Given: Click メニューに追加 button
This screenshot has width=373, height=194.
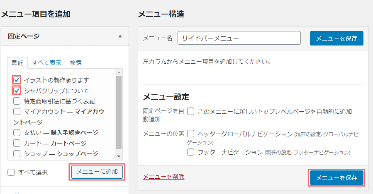Looking at the screenshot, I should coord(97,172).
